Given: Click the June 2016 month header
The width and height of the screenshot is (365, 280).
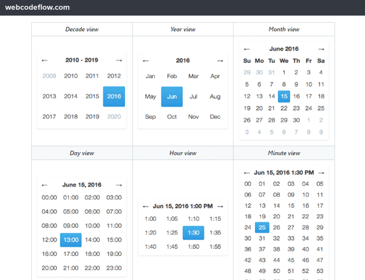Looking at the screenshot, I should pos(284,49).
